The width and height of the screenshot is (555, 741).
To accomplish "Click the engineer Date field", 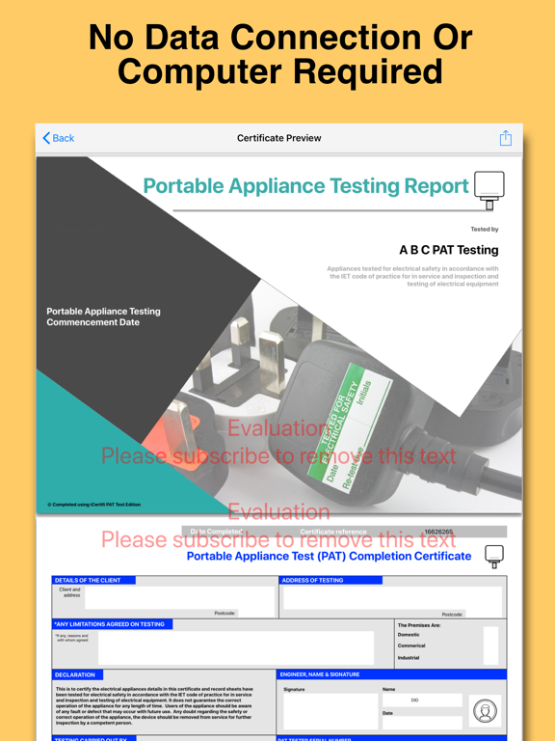I will [422, 723].
